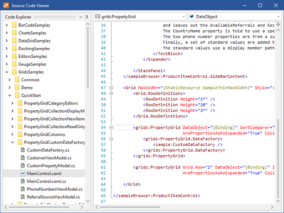This screenshot has width=284, height=213.
Task: Collapse the QuickStart folder
Action: pyautogui.click(x=10, y=95)
